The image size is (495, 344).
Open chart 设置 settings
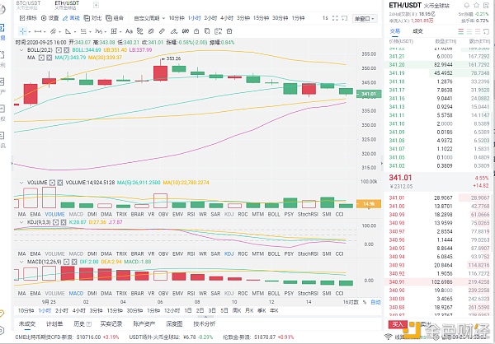pyautogui.click(x=49, y=18)
